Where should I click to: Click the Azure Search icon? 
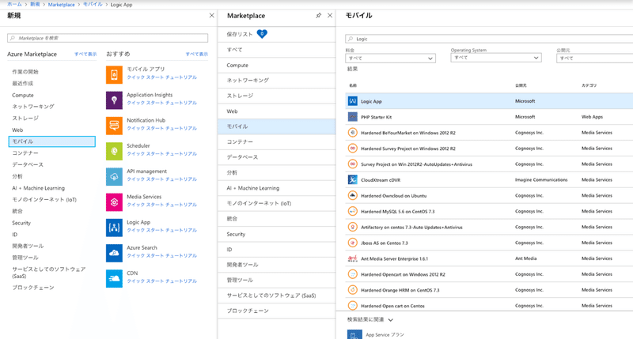[x=114, y=253]
